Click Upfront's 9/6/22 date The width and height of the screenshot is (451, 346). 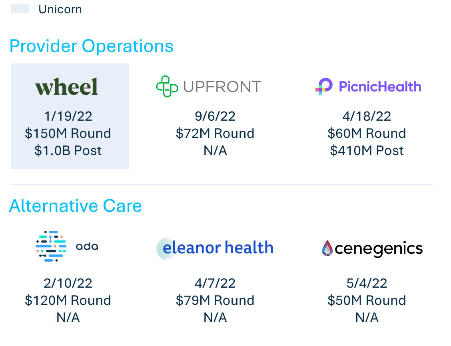pyautogui.click(x=215, y=116)
